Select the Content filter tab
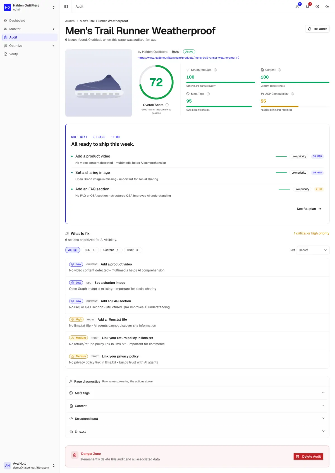 [111, 250]
